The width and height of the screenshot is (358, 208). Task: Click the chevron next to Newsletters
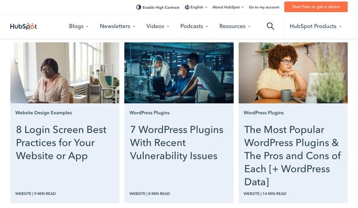click(x=134, y=26)
